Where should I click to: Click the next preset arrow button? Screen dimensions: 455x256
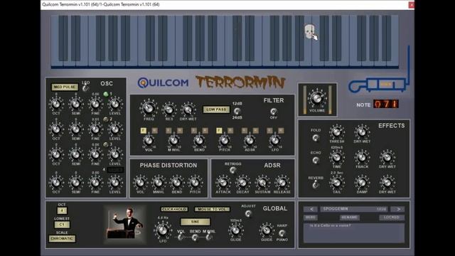pyautogui.click(x=398, y=209)
